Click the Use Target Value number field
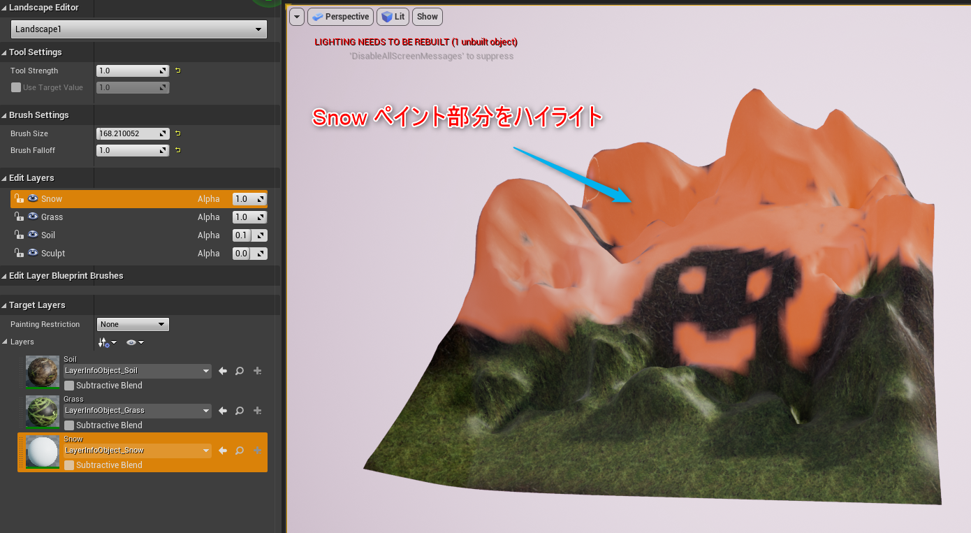Image resolution: width=971 pixels, height=533 pixels. 133,87
